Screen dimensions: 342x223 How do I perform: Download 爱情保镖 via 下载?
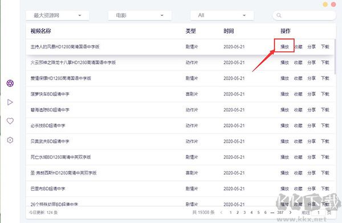click(325, 78)
